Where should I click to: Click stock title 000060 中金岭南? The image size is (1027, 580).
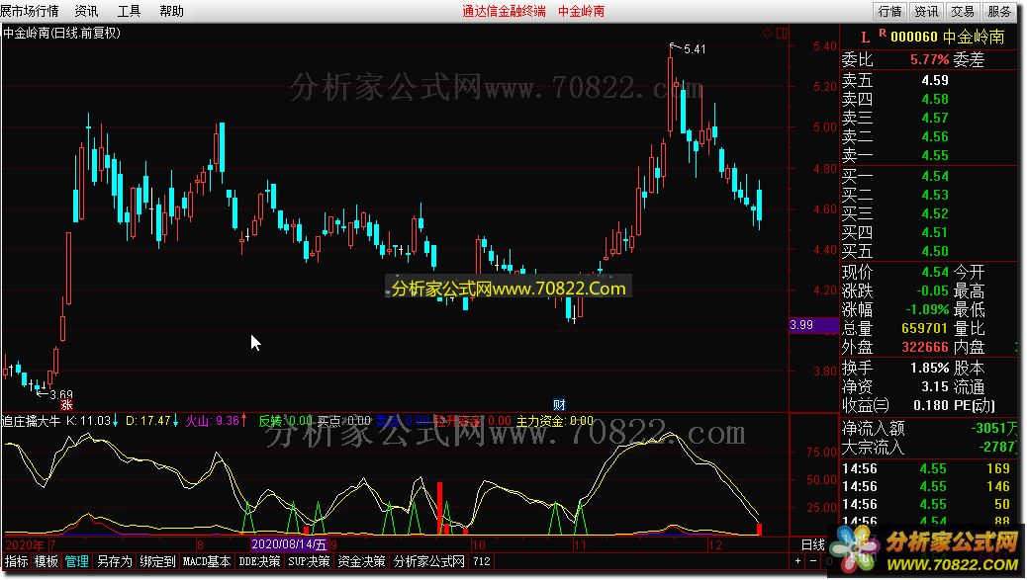(947, 37)
